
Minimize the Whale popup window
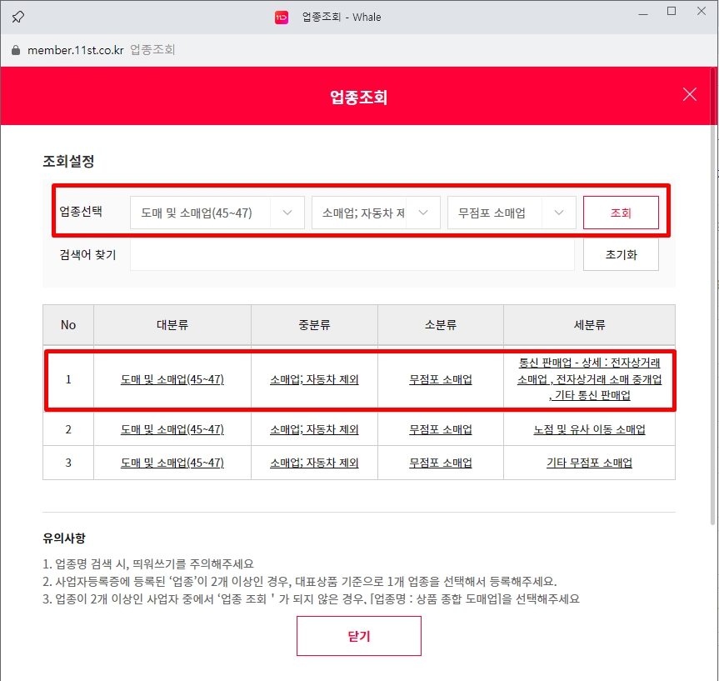pos(643,14)
